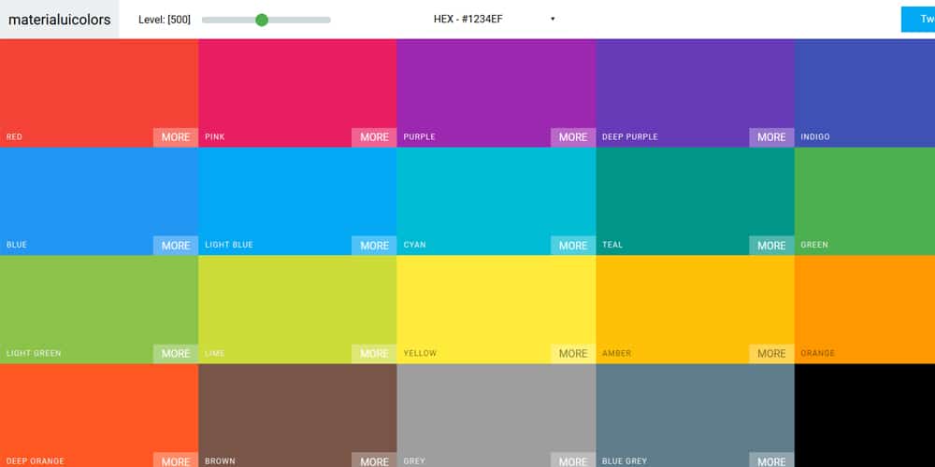The height and width of the screenshot is (467, 935).
Task: Click MORE on the Lime swatch
Action: [375, 354]
